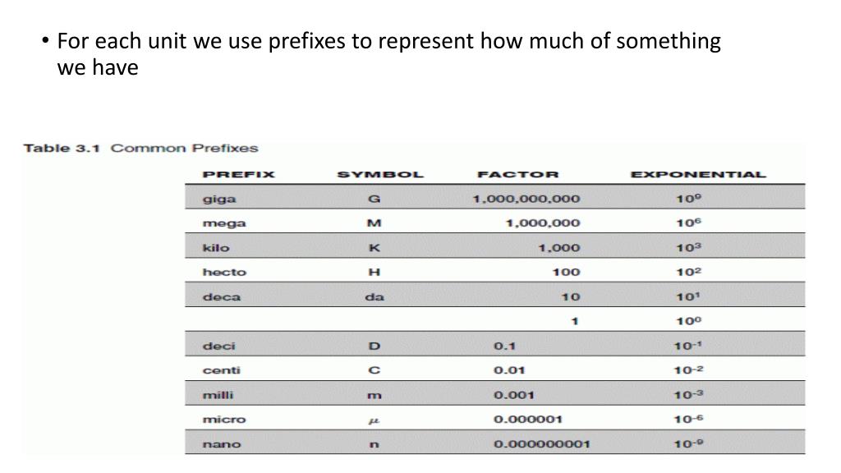Select the giga prefix cell
The image size is (841, 473).
pos(218,199)
